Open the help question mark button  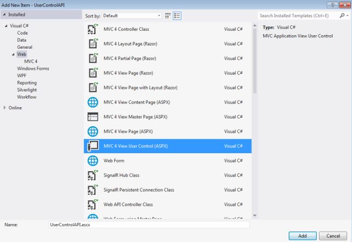[333, 5]
